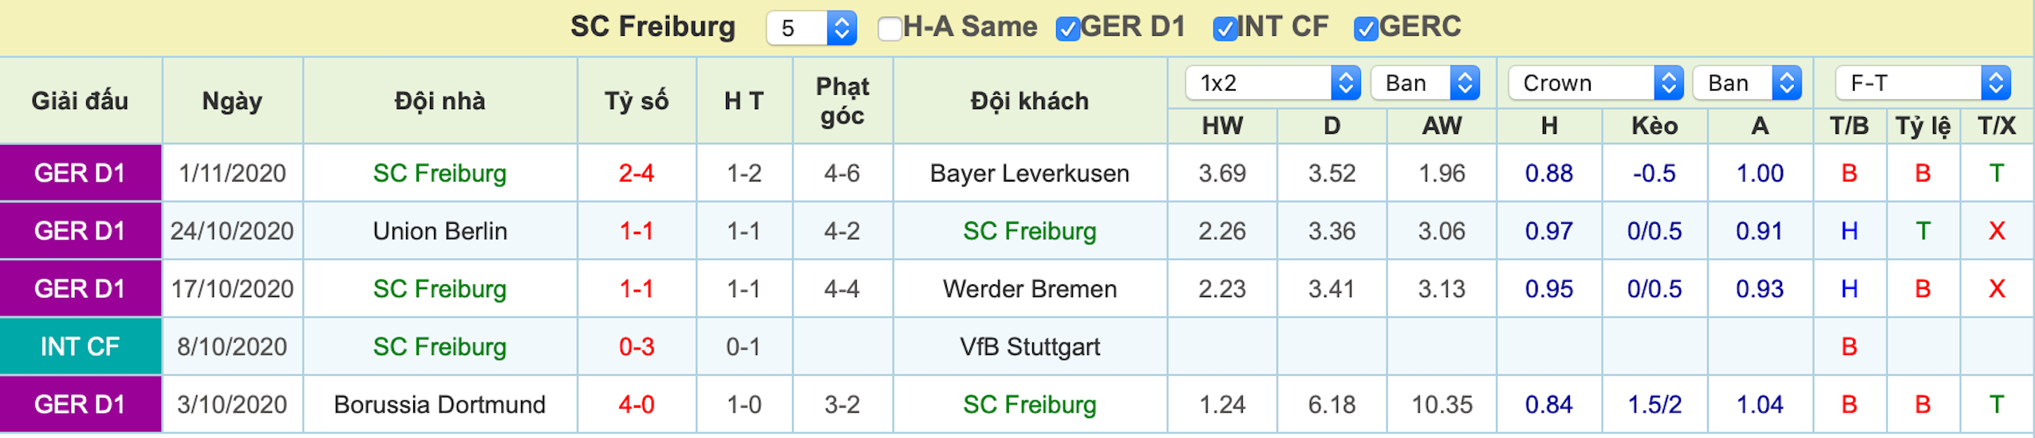2035x438 pixels.
Task: Open the Borussia Dortmund team link
Action: (x=440, y=405)
